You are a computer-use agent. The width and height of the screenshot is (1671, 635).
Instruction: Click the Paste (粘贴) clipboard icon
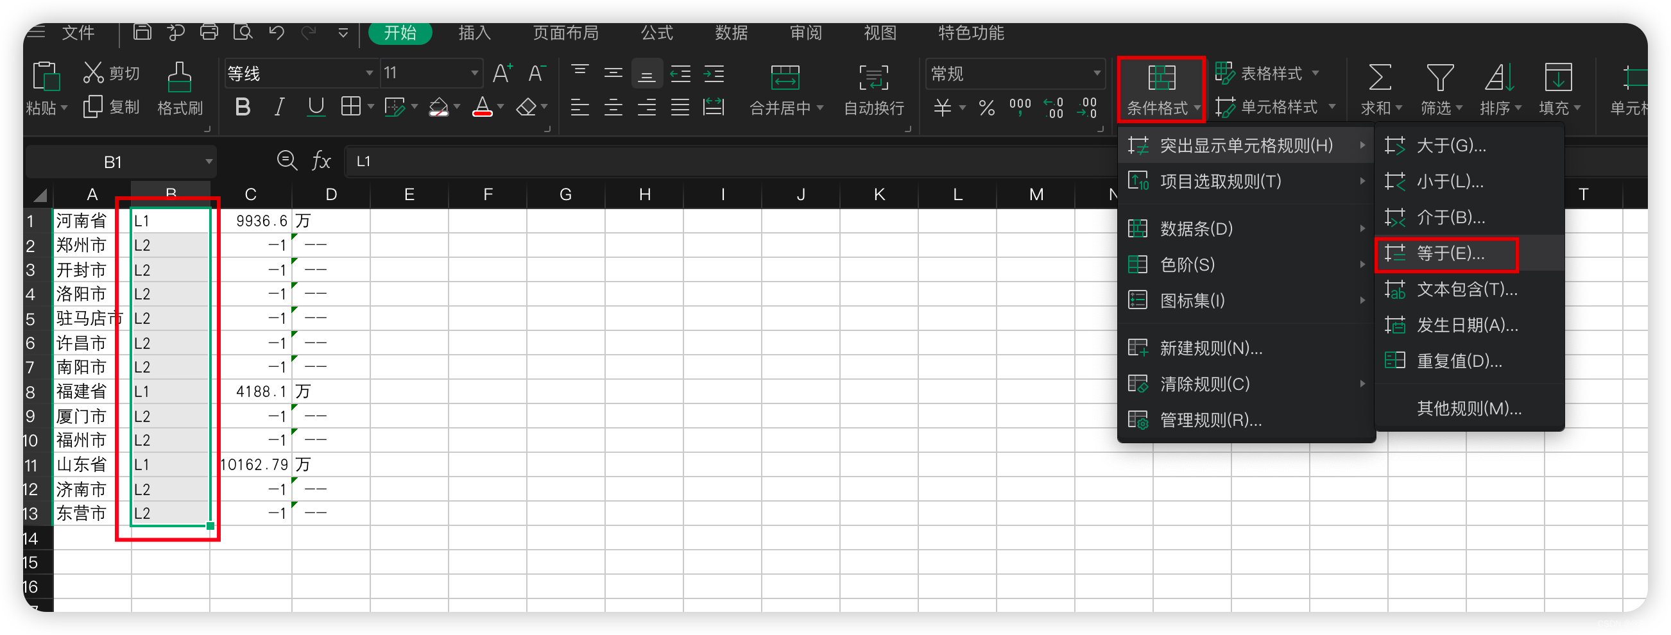coord(46,77)
